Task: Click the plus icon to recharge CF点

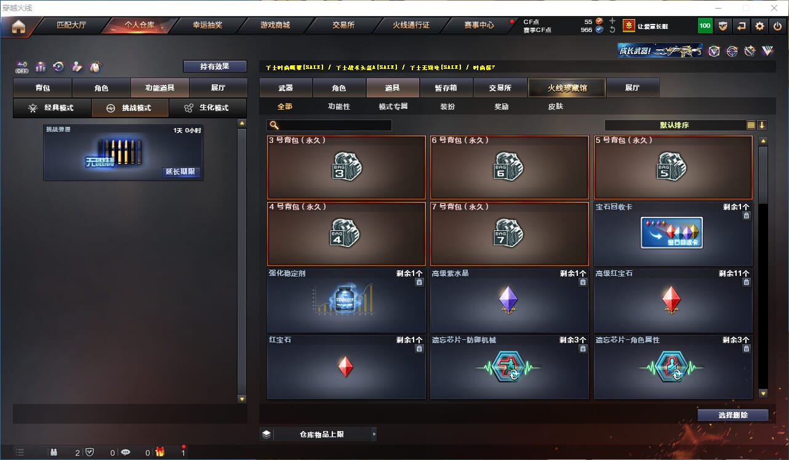Action: click(x=612, y=21)
